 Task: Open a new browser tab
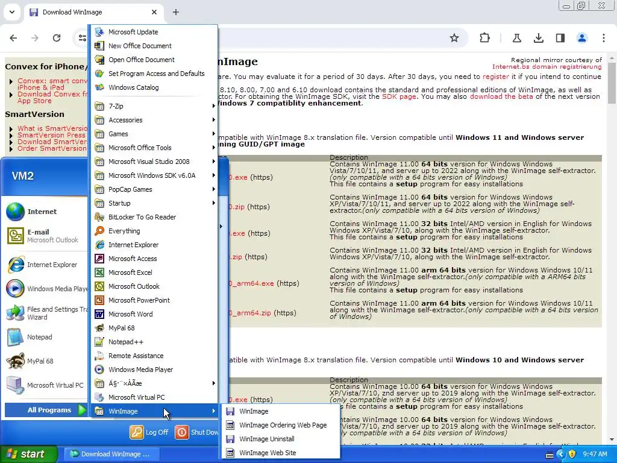176,12
